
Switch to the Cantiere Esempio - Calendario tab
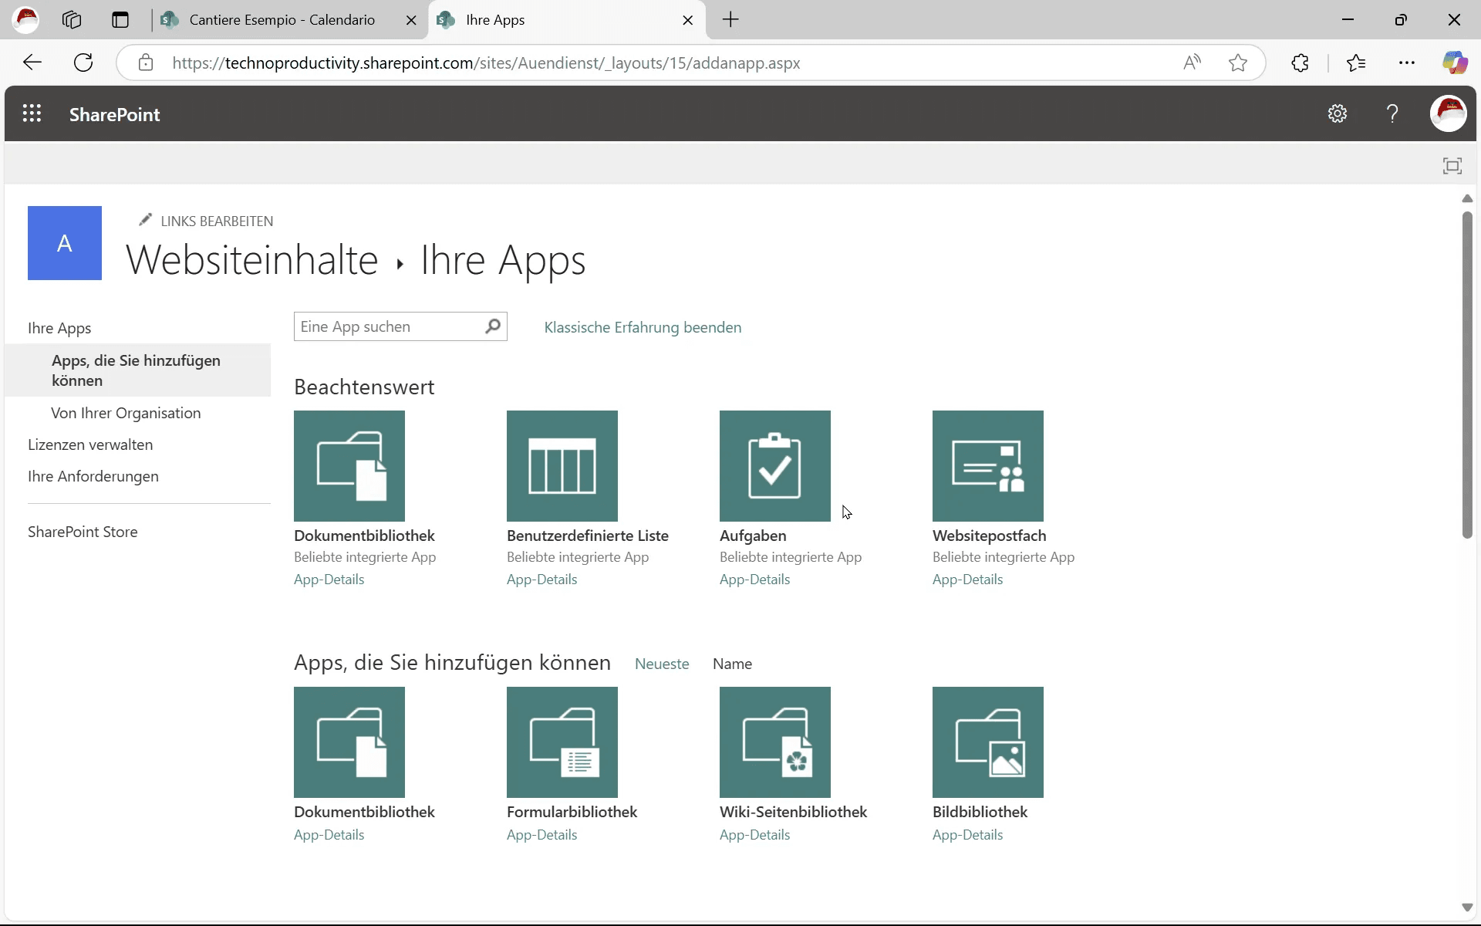pyautogui.click(x=282, y=20)
